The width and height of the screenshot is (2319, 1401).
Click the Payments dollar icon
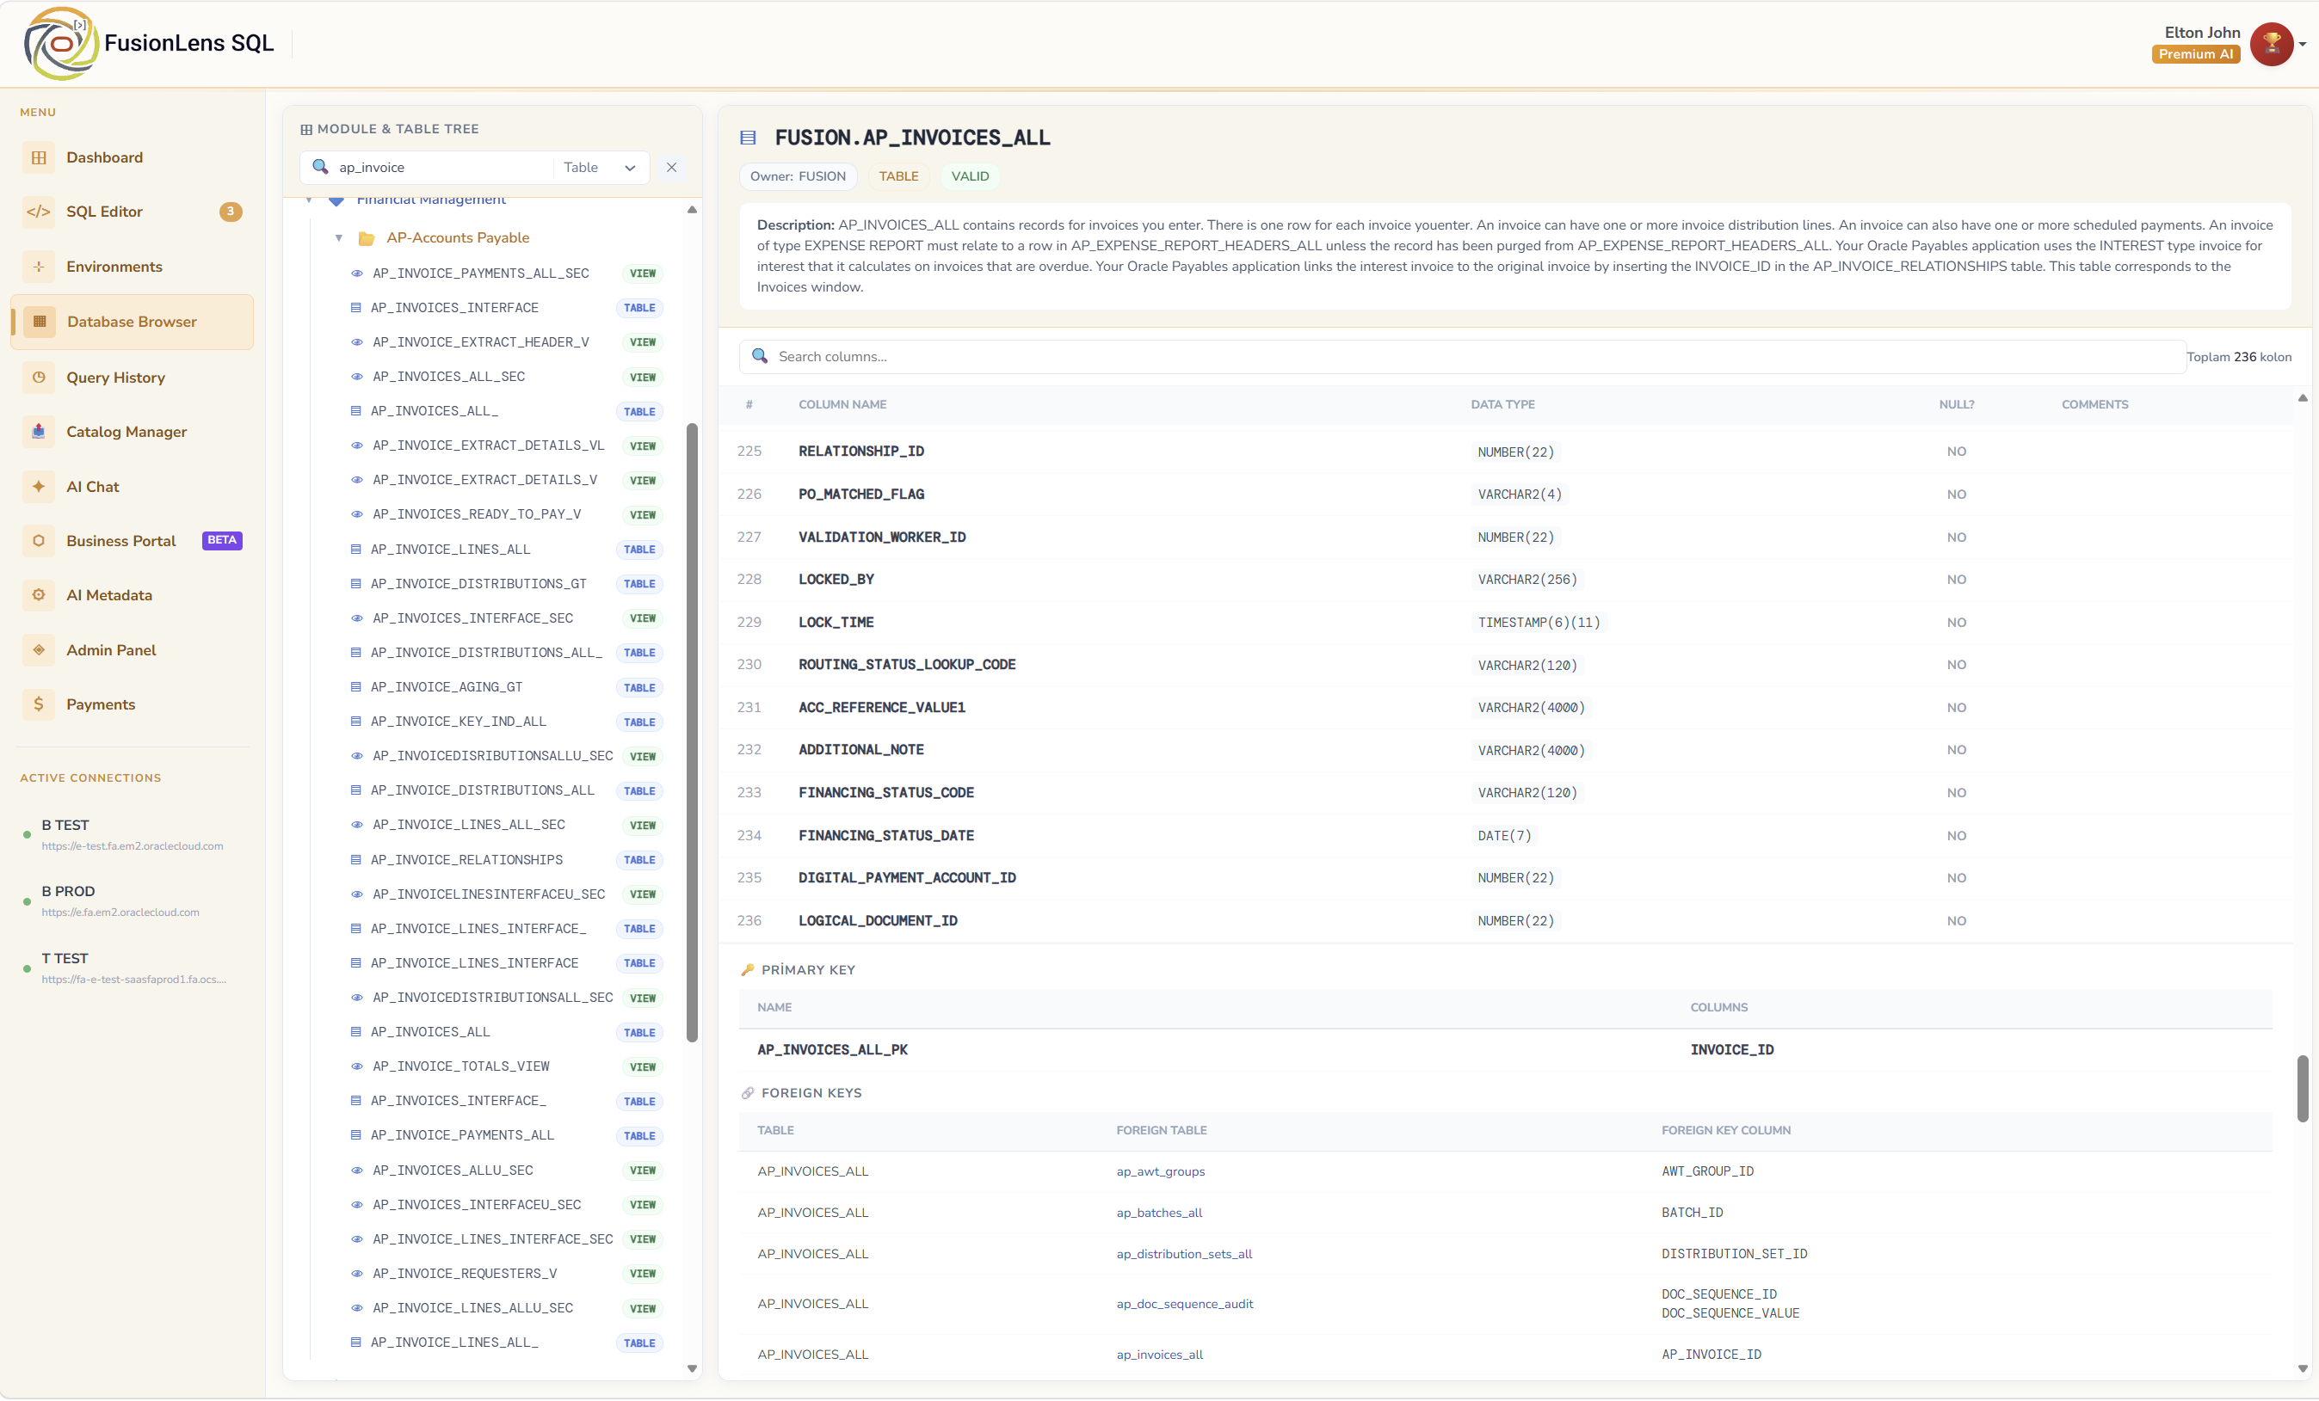click(x=39, y=704)
